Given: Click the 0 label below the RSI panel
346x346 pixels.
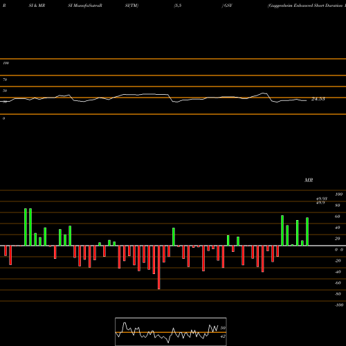Looking at the screenshot, I should pyautogui.click(x=3, y=118).
